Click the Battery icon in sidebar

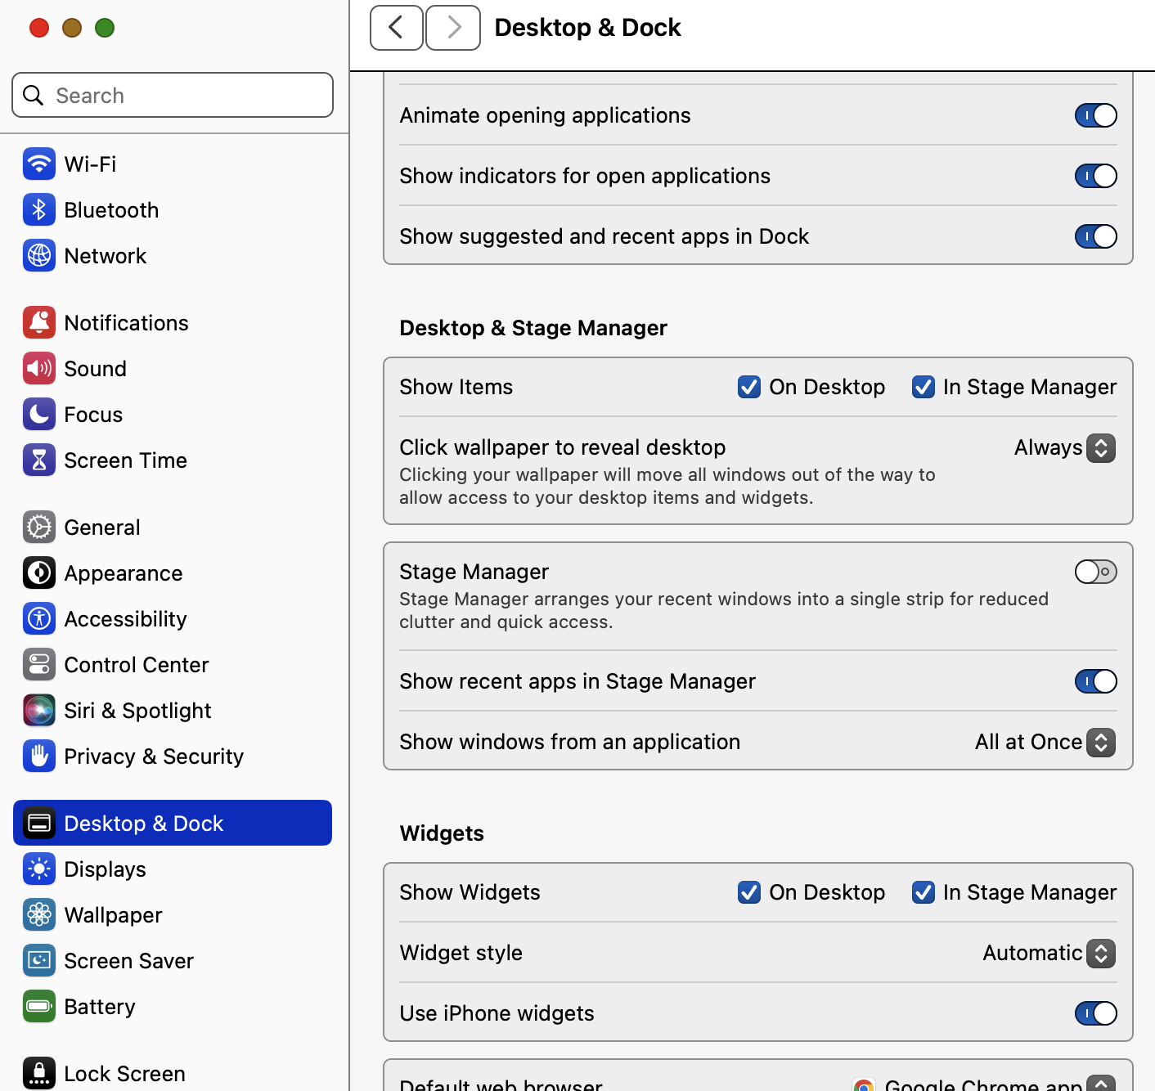pos(39,1007)
